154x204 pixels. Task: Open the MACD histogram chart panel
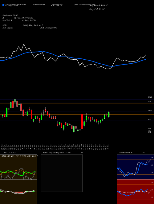(18, 192)
